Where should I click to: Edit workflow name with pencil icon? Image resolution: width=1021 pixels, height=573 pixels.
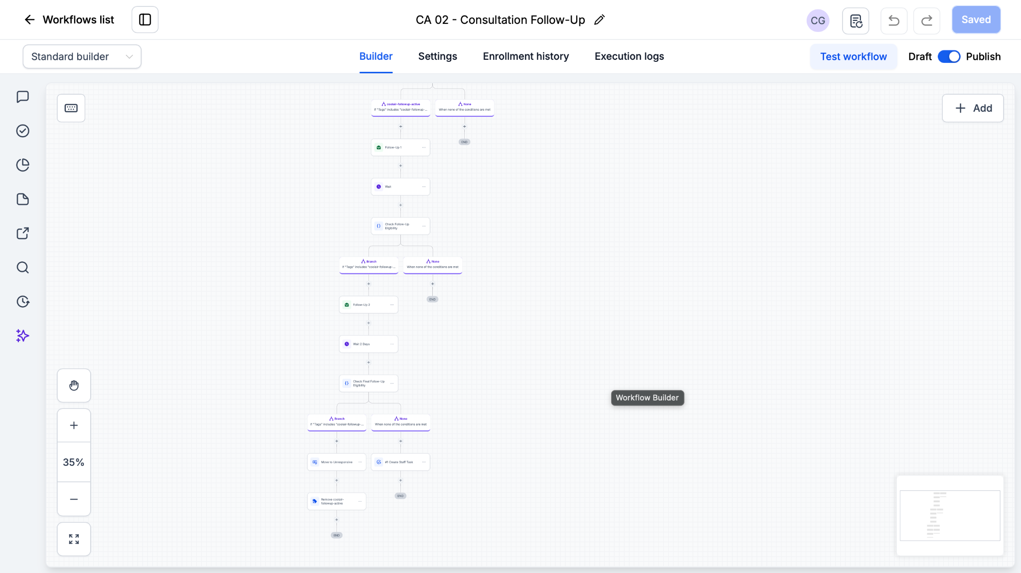(x=599, y=19)
